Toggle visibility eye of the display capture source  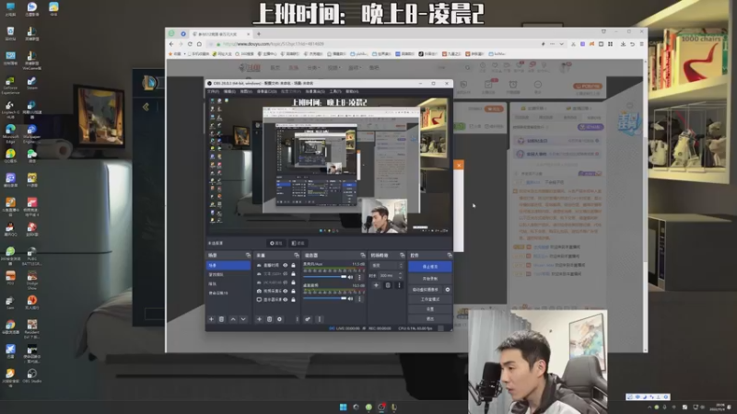286,300
